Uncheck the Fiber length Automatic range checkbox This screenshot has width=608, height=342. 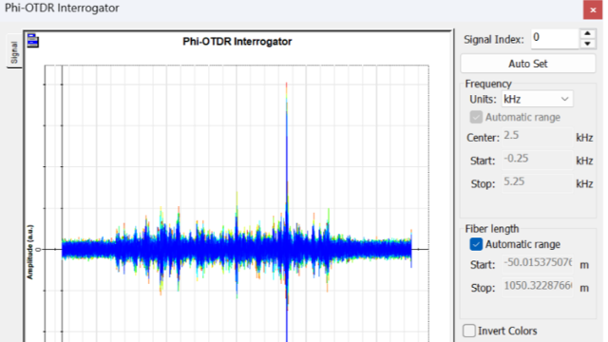pyautogui.click(x=476, y=244)
